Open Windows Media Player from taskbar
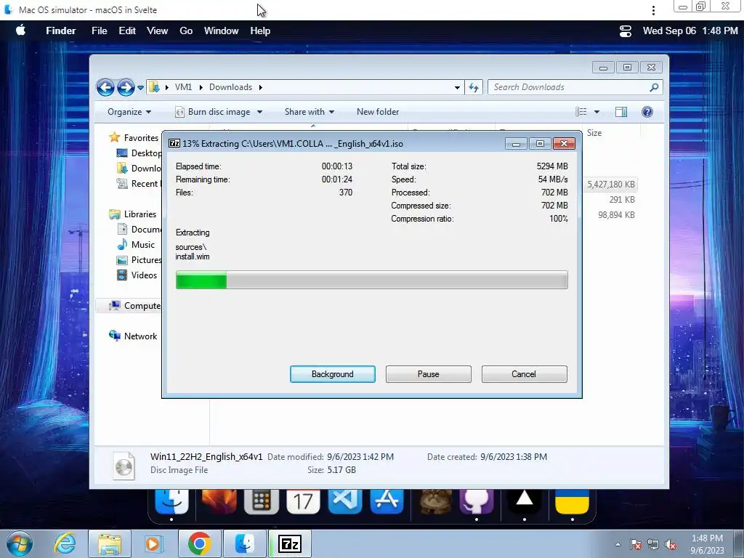 (154, 543)
